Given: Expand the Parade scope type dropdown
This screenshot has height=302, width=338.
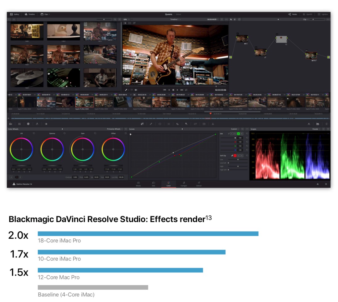Looking at the screenshot, I should [316, 129].
